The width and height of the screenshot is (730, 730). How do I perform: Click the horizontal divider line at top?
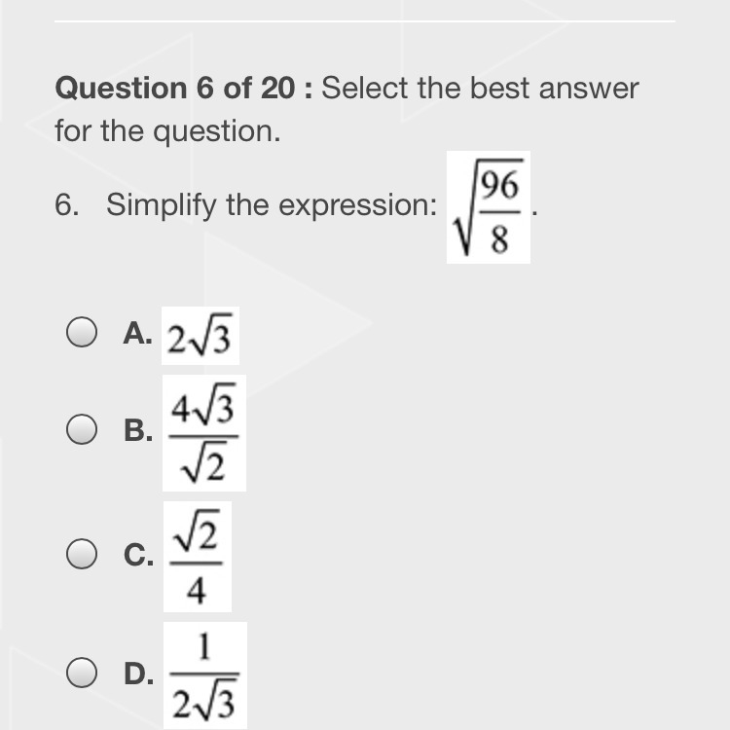[x=365, y=21]
